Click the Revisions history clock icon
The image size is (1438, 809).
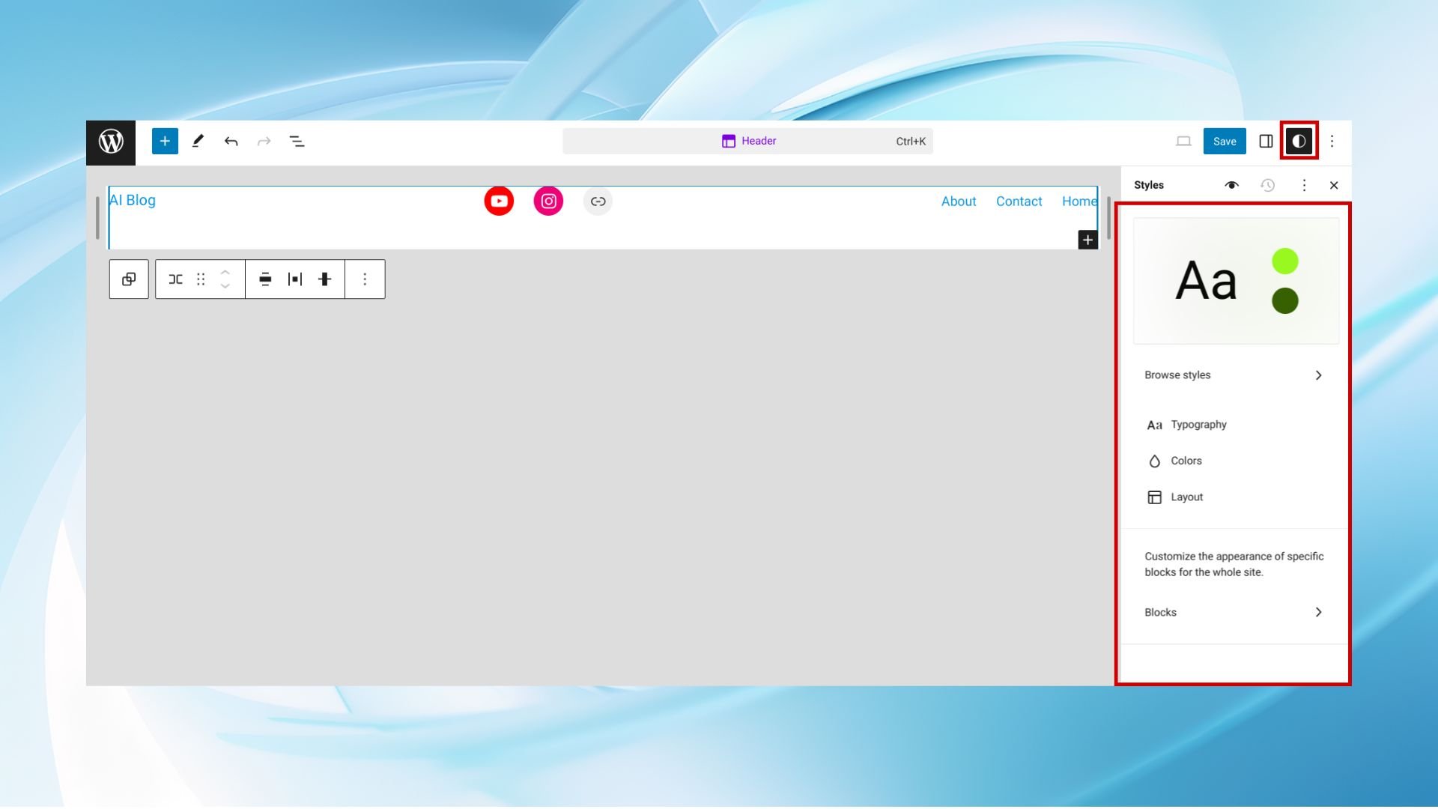1267,186
